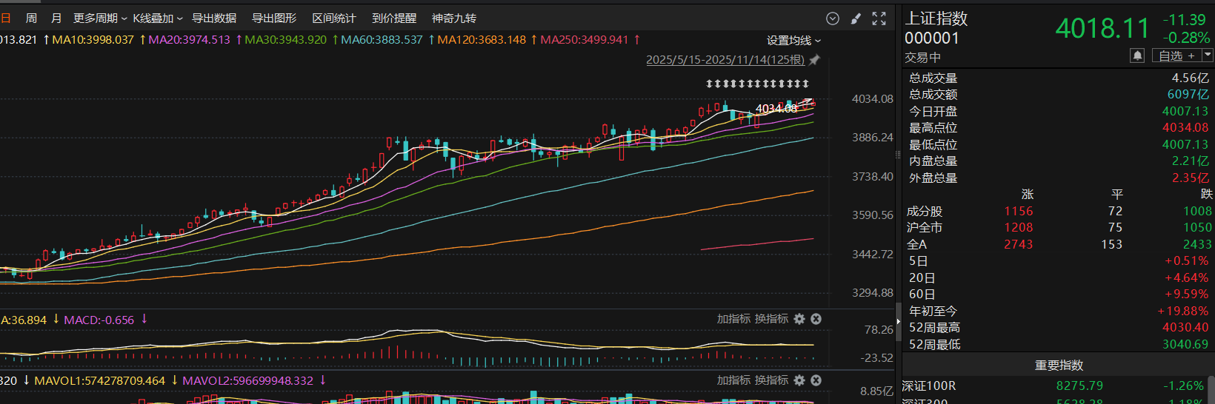Viewport: 1215px width, 404px height.
Task: Click 52周最高 value 4030.40
Action: [1185, 328]
